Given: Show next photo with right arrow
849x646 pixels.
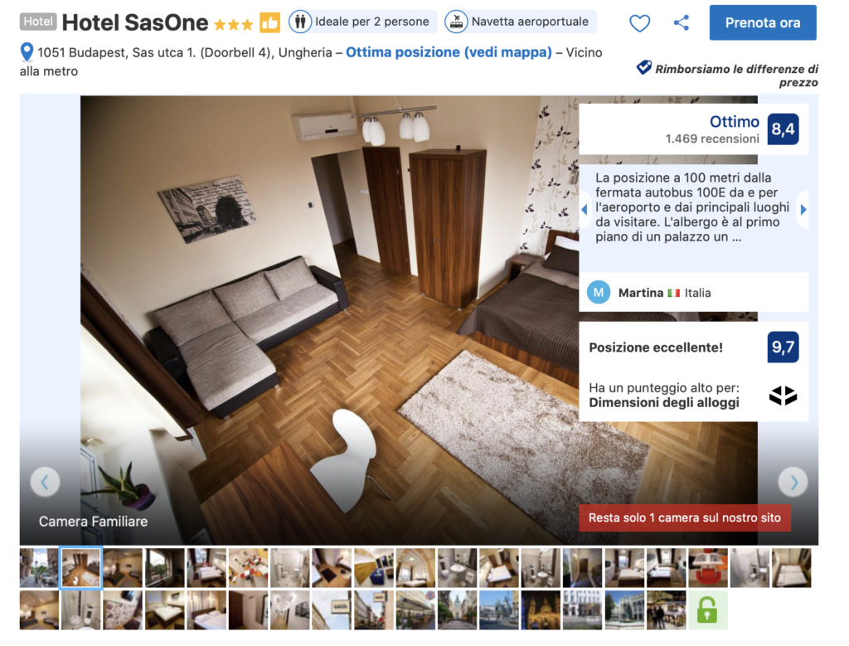Looking at the screenshot, I should pos(793,481).
